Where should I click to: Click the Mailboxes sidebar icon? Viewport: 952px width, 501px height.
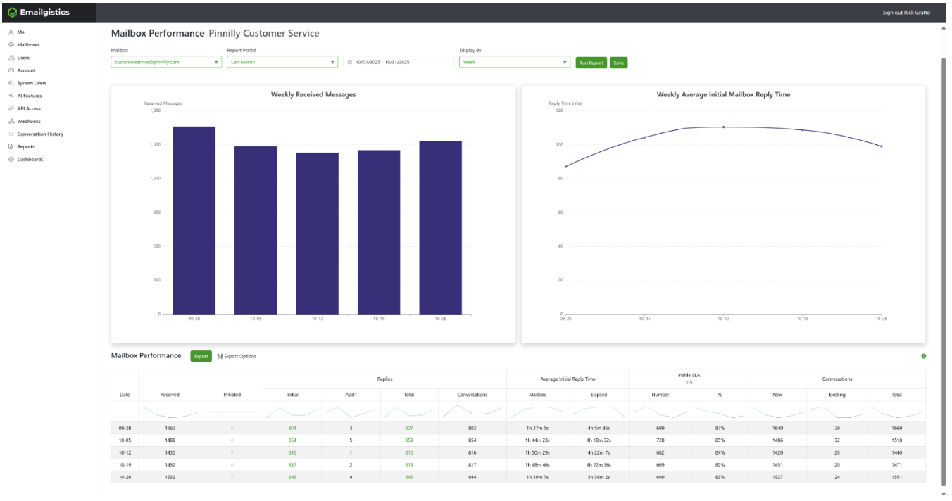pyautogui.click(x=11, y=45)
